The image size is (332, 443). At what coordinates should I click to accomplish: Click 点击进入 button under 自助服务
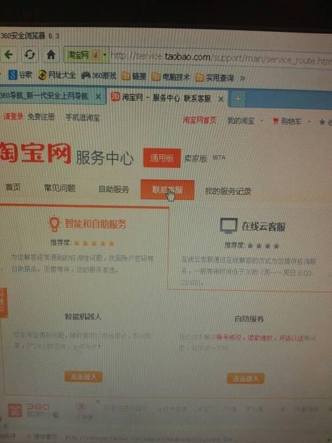point(246,379)
